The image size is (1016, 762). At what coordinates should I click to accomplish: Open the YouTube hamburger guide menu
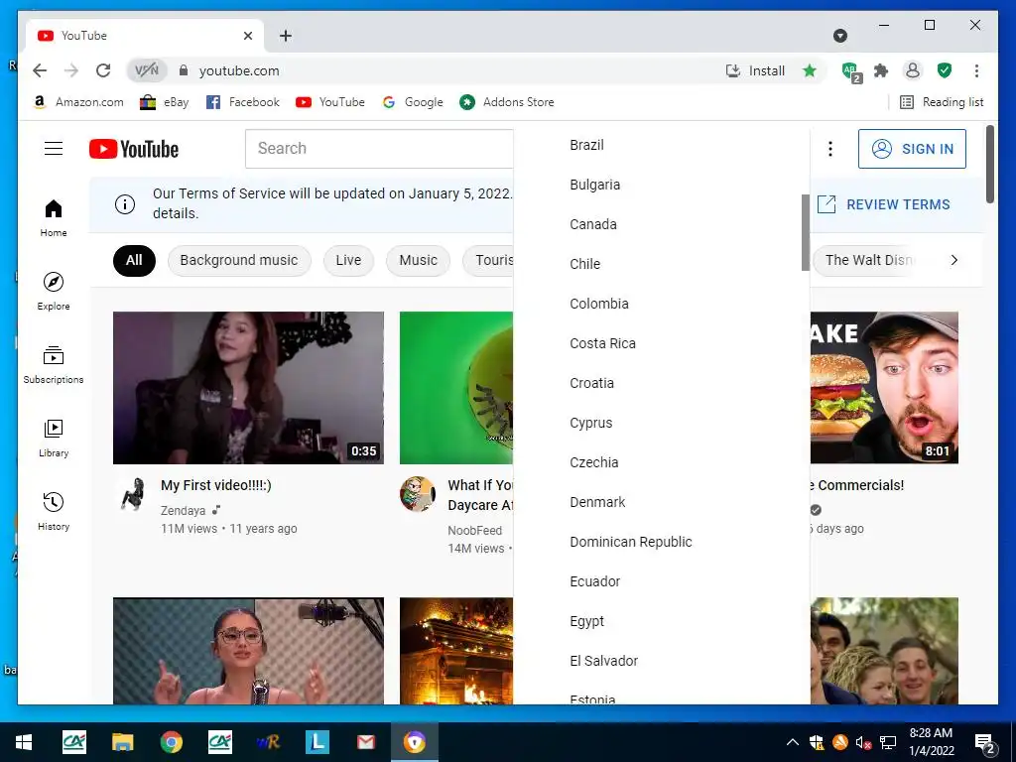(x=54, y=149)
